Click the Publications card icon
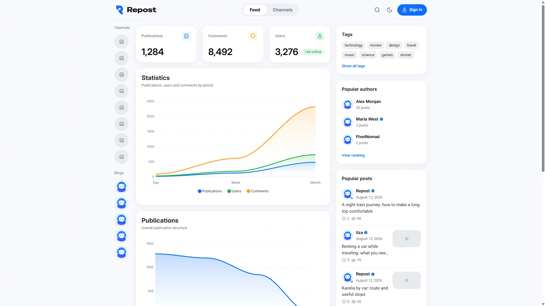The width and height of the screenshot is (545, 306). coord(186,36)
